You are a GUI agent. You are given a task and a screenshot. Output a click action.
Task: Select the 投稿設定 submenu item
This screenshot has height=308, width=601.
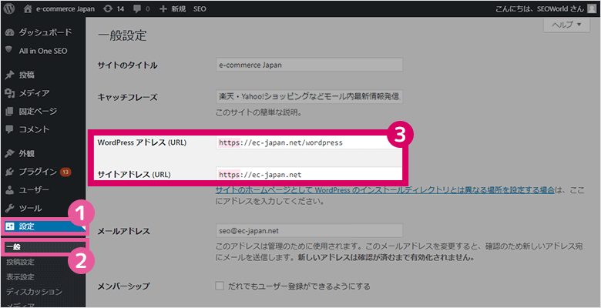click(20, 263)
